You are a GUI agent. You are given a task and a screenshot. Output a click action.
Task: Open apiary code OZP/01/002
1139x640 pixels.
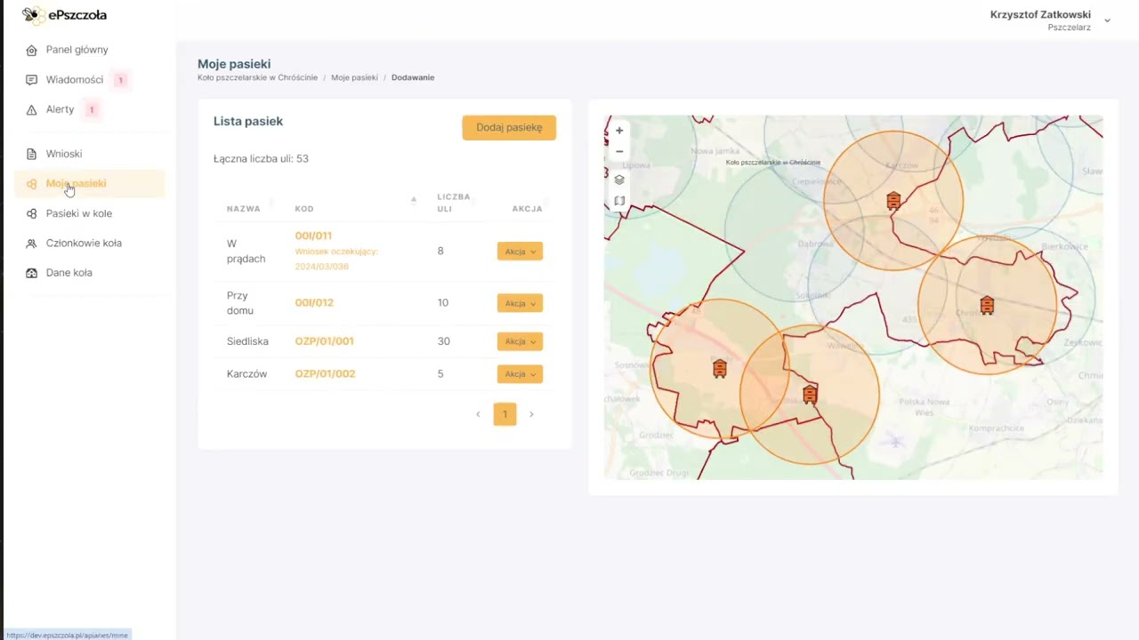coord(325,374)
